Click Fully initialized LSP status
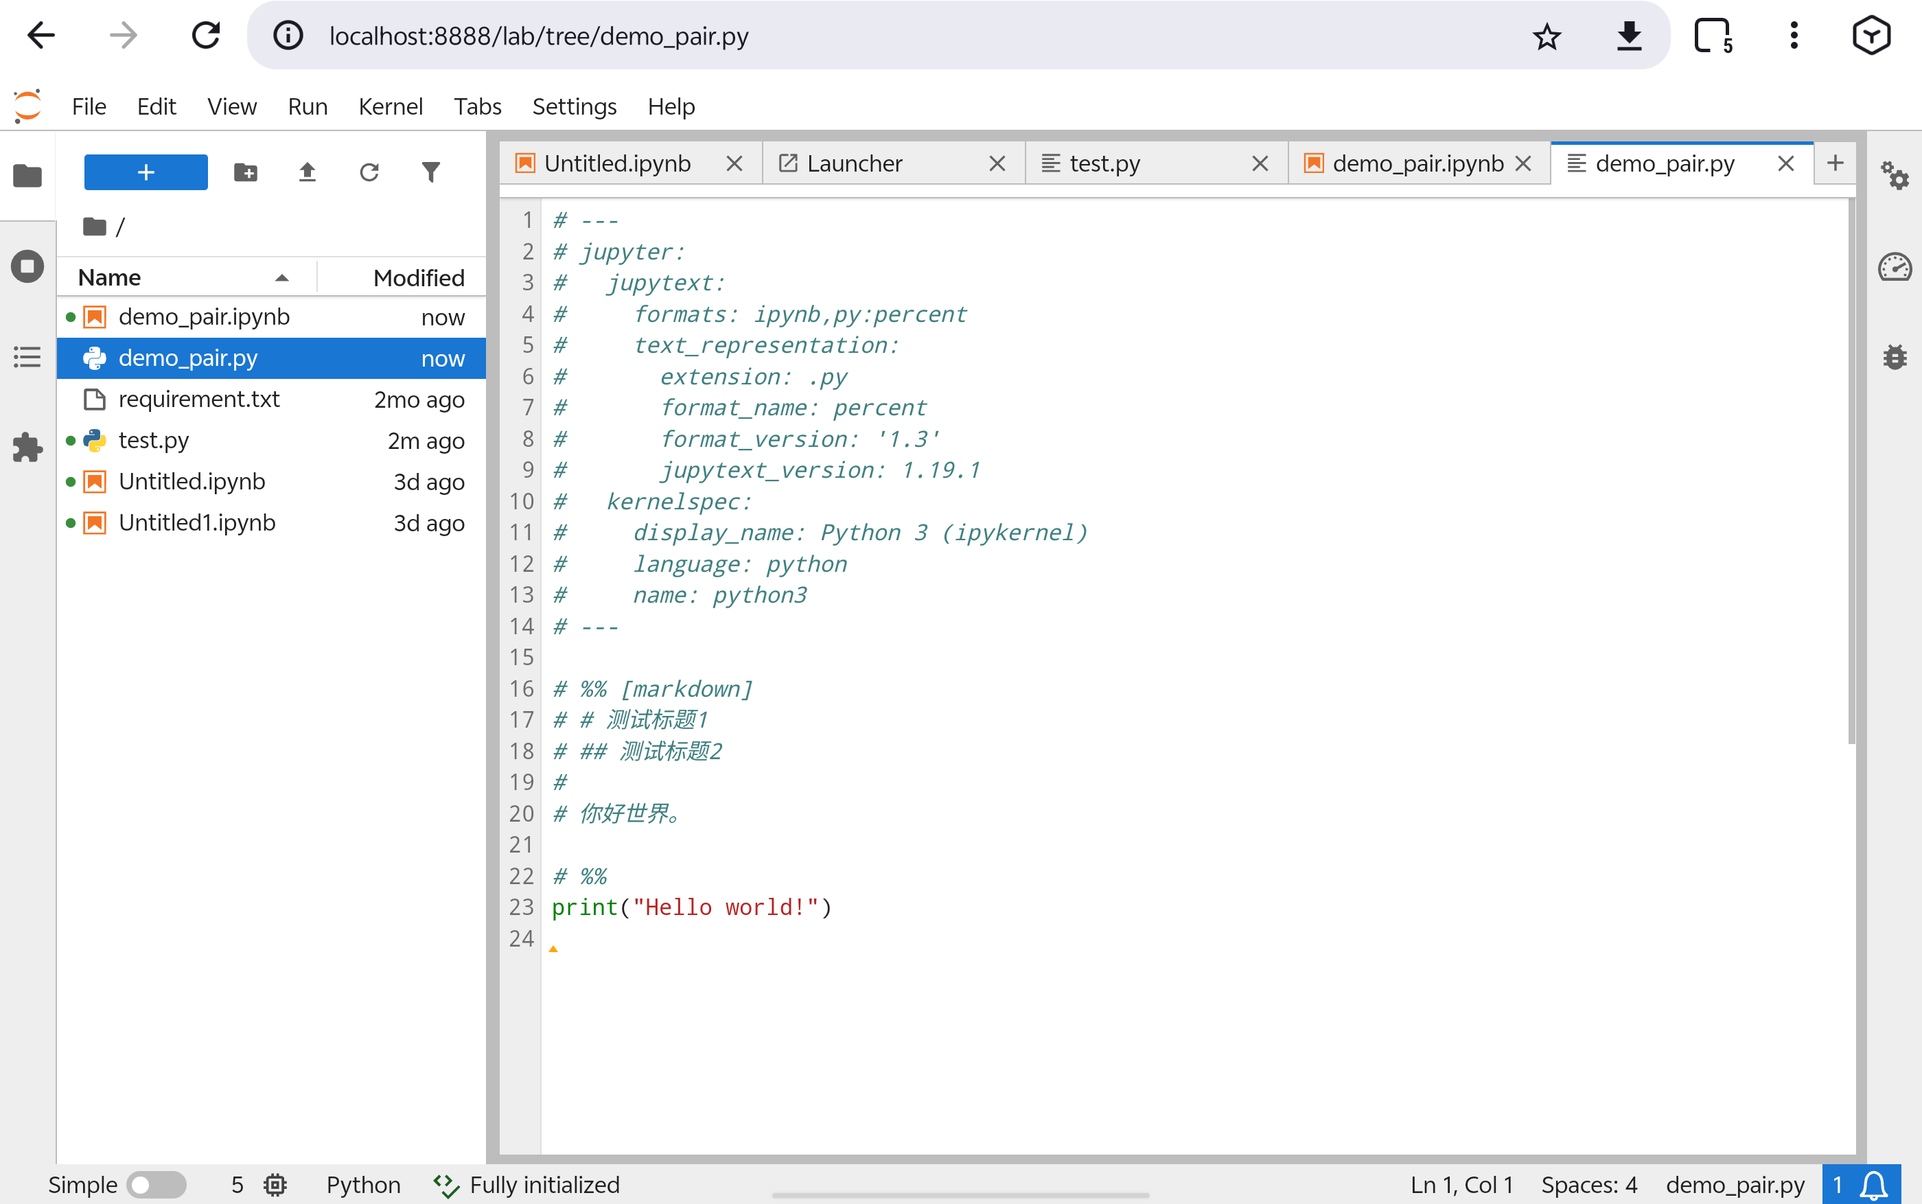1922x1204 pixels. [544, 1184]
